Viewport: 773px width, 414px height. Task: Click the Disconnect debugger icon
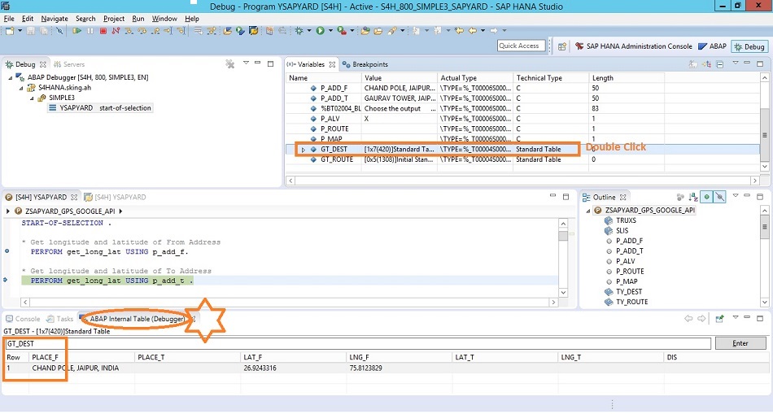(116, 31)
